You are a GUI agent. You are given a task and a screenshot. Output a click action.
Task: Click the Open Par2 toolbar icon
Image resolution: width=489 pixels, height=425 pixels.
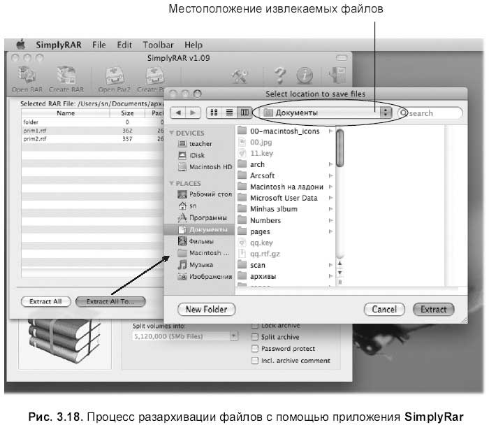[115, 75]
